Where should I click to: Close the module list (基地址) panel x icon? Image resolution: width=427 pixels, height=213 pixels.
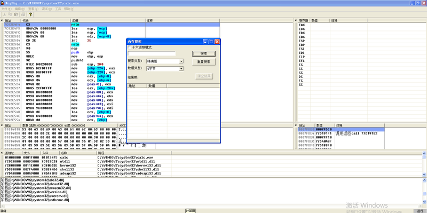(2, 153)
